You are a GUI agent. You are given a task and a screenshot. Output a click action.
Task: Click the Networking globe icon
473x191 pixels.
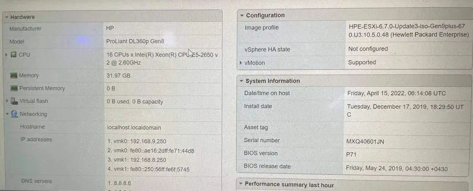point(14,114)
